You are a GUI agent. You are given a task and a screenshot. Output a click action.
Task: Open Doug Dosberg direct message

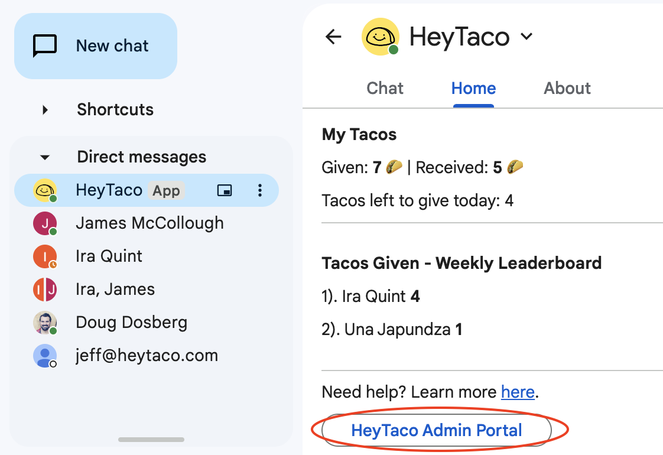[147, 322]
